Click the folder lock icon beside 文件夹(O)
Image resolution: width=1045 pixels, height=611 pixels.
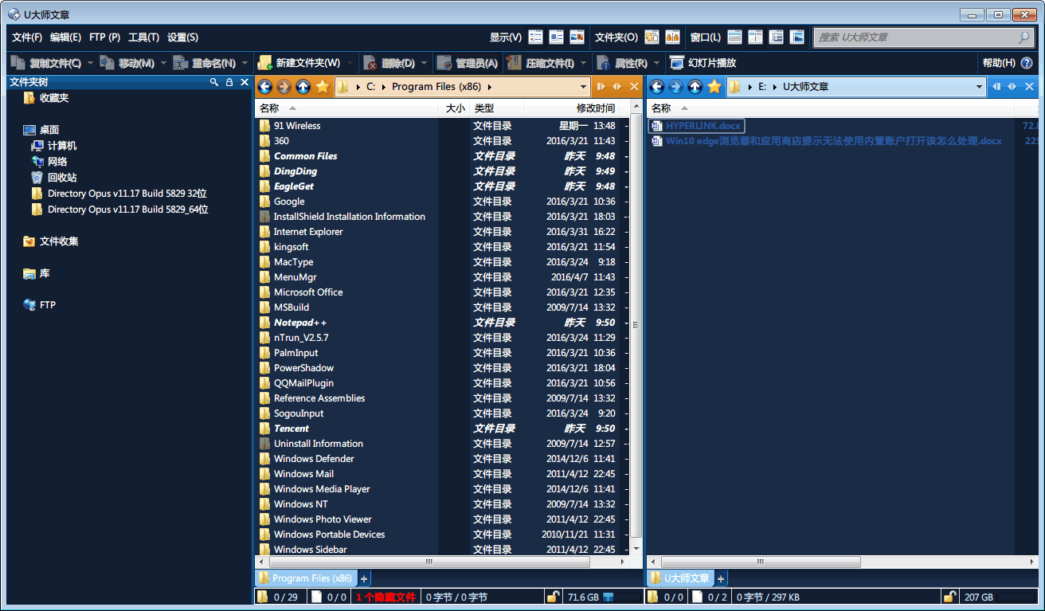pos(672,37)
